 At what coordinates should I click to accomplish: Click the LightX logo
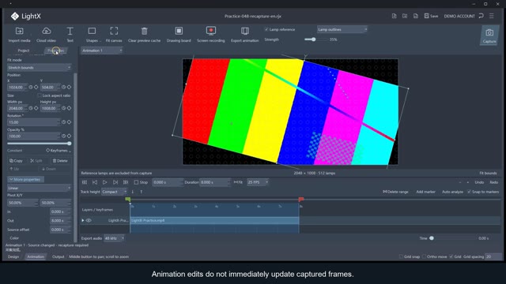tap(26, 16)
